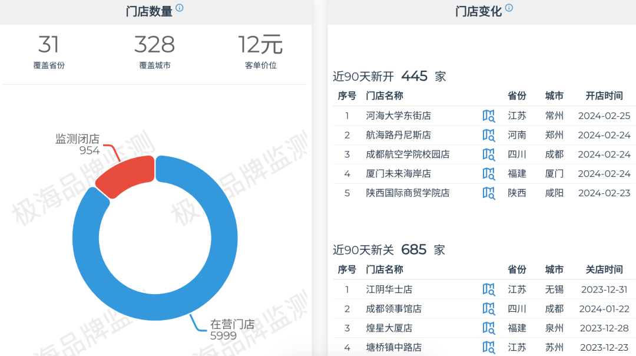Click city cell 泉州

tap(554, 328)
